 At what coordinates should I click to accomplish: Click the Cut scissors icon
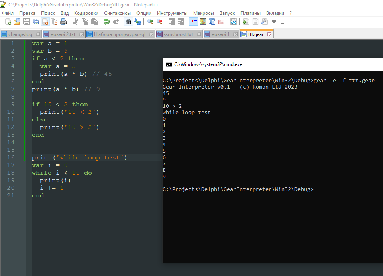(x=76, y=22)
